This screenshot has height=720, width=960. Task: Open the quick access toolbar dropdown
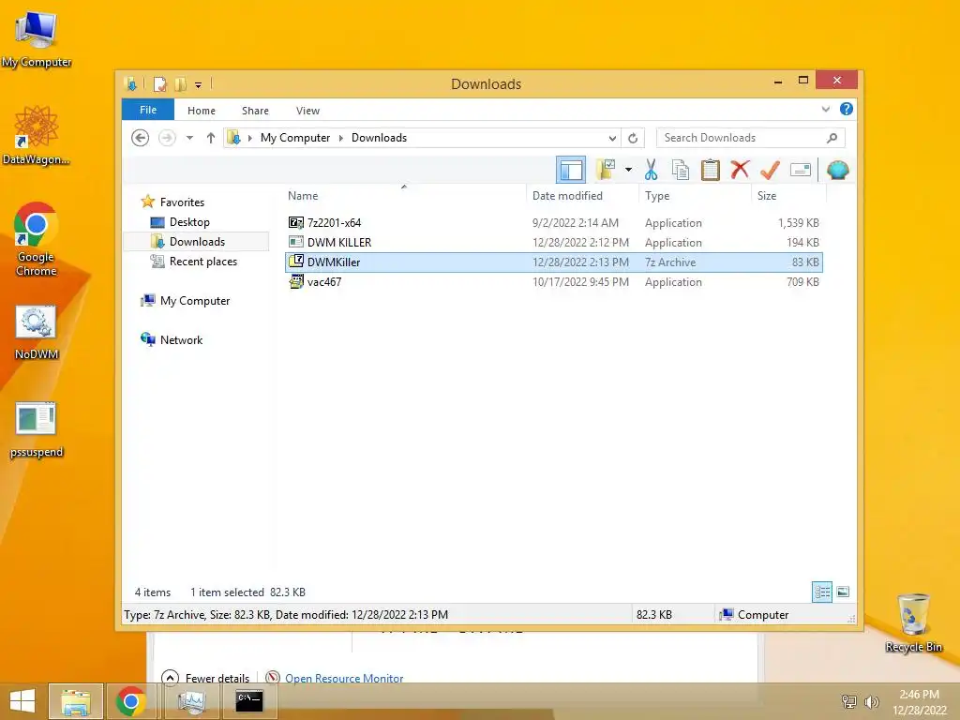[199, 85]
